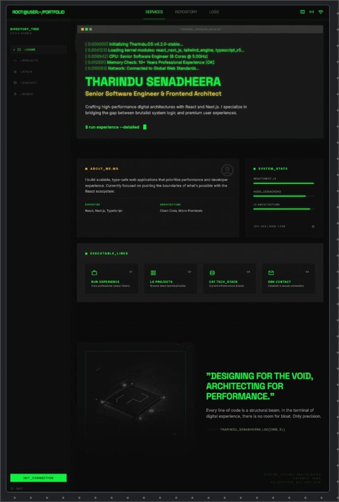This screenshot has height=502, width=339.
Task: Click 'Clean Code, Micro-Frontends' architecture text
Action: (x=181, y=211)
